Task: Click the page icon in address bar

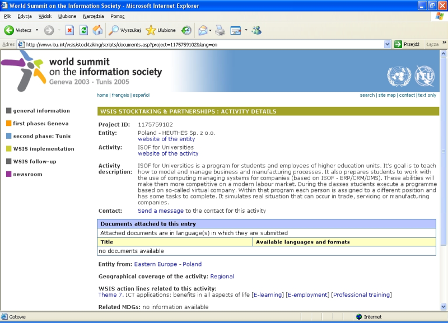Action: click(x=21, y=45)
